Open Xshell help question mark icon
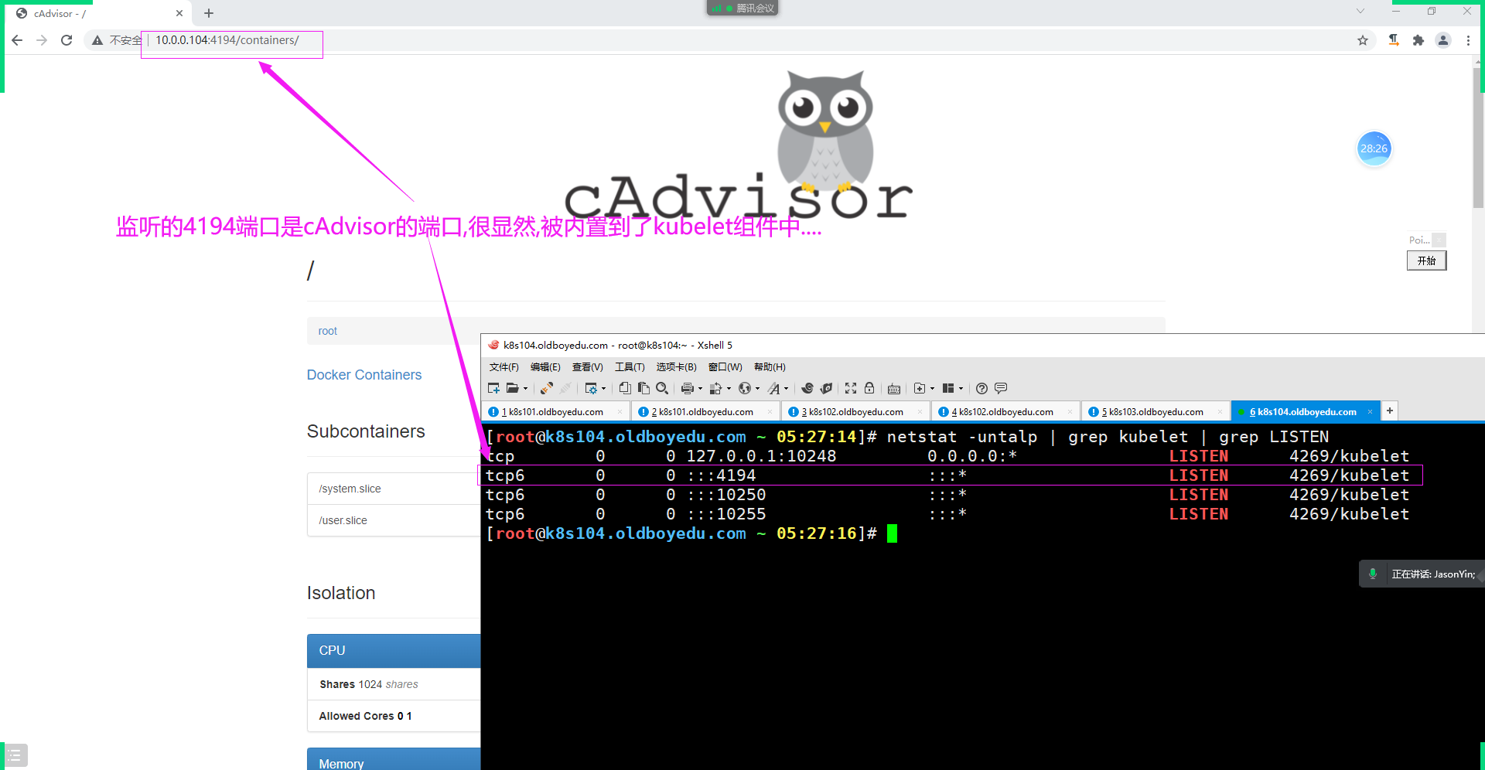The height and width of the screenshot is (770, 1485). (981, 388)
